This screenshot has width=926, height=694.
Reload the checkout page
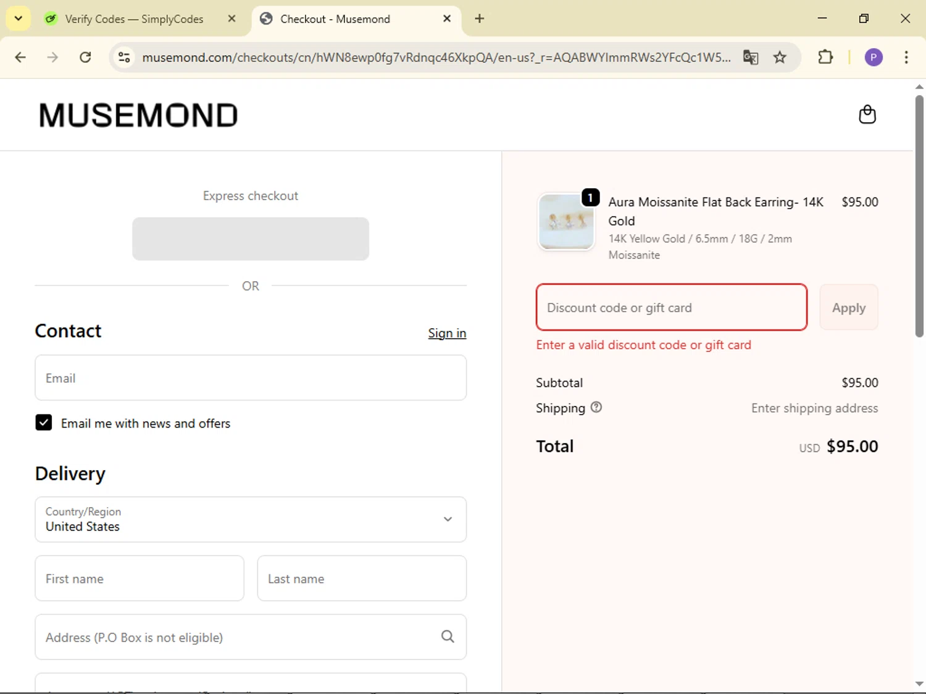(85, 57)
